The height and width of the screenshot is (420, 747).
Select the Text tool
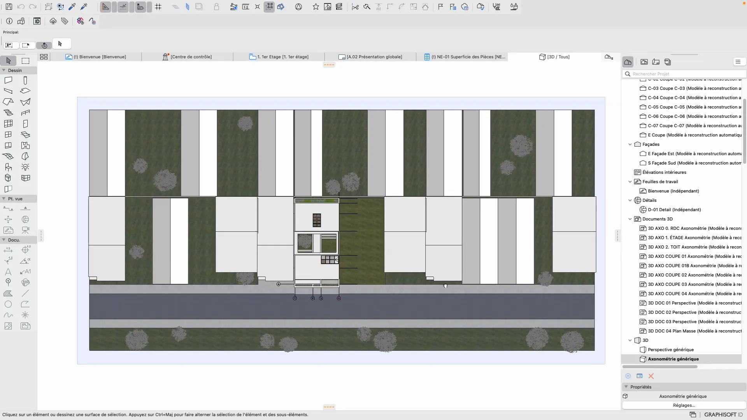8,271
